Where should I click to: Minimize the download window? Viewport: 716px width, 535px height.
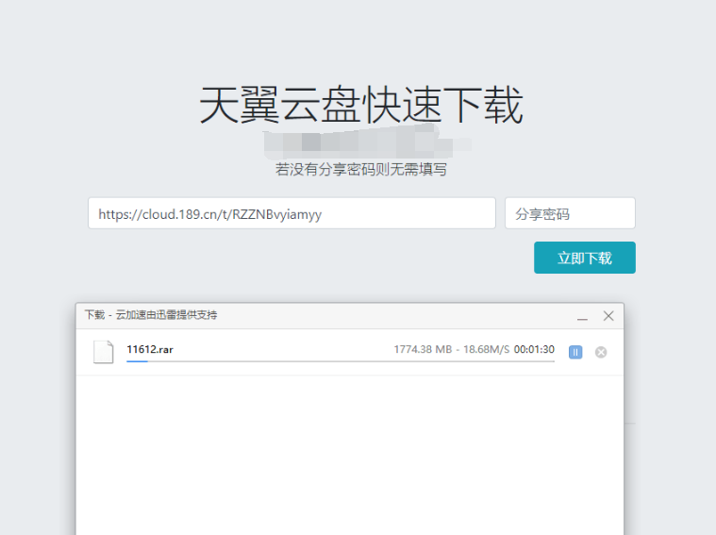[x=583, y=317]
